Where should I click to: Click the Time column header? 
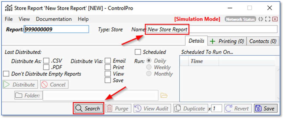pos(197,61)
